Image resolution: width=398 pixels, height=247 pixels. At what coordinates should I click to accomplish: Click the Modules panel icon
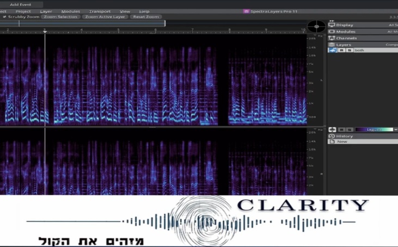pyautogui.click(x=332, y=32)
